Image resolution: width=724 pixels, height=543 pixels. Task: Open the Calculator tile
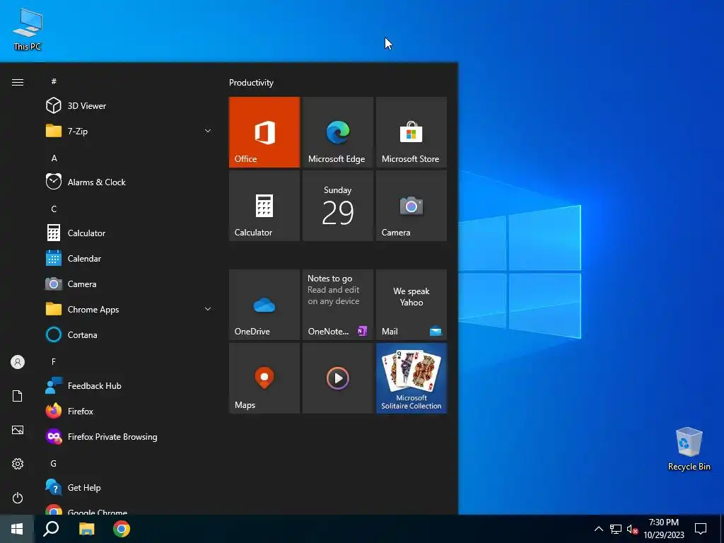pyautogui.click(x=264, y=206)
